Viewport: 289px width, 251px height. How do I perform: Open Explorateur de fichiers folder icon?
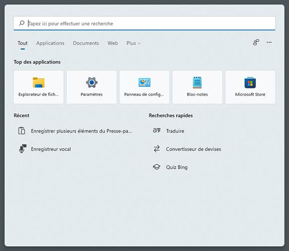pyautogui.click(x=38, y=82)
